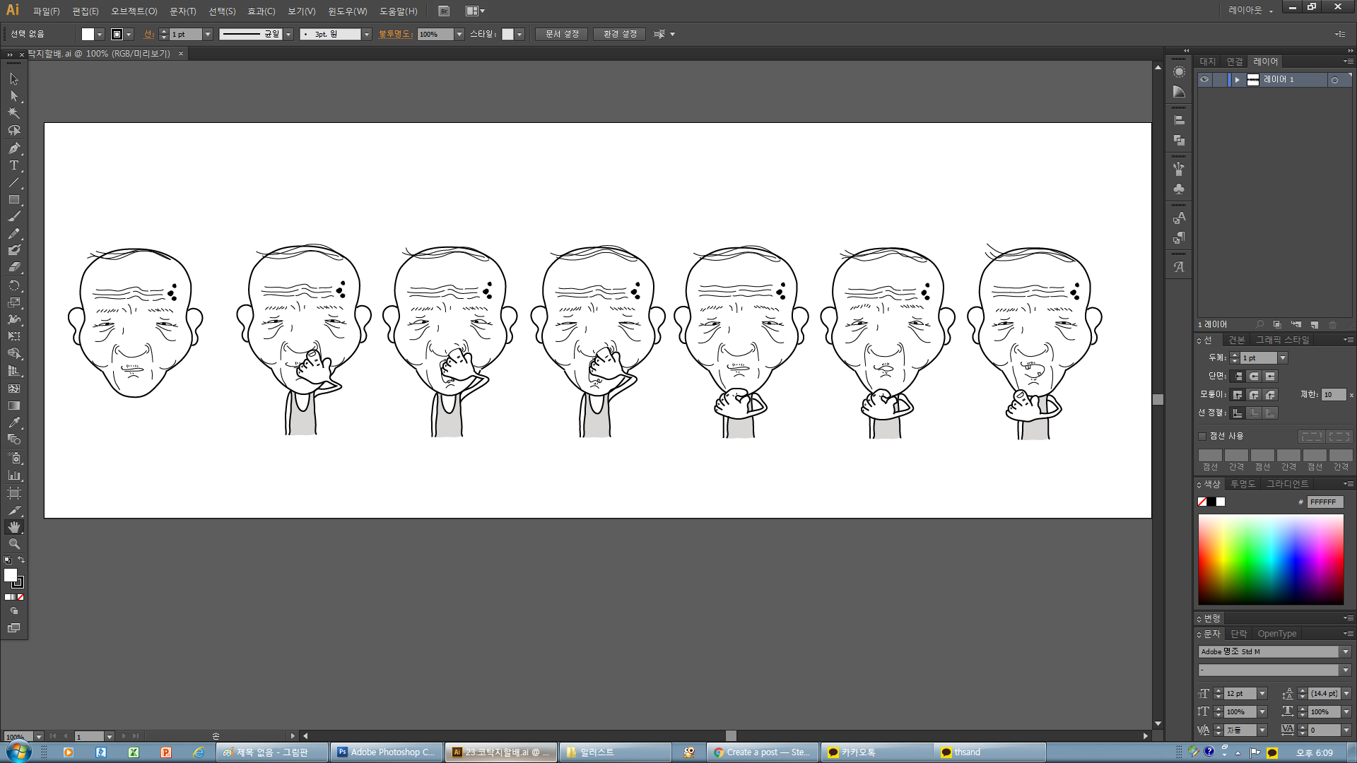Select the Eyedropper tool
This screenshot has height=763, width=1357.
click(x=13, y=422)
